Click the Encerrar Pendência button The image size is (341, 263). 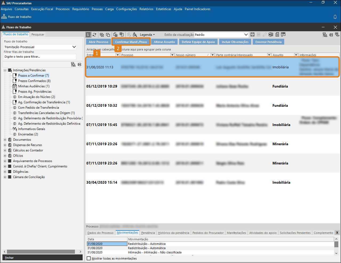click(x=268, y=42)
